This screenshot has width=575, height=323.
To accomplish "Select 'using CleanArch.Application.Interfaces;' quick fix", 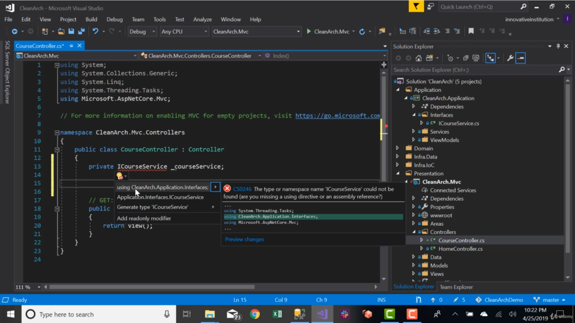I will click(162, 187).
